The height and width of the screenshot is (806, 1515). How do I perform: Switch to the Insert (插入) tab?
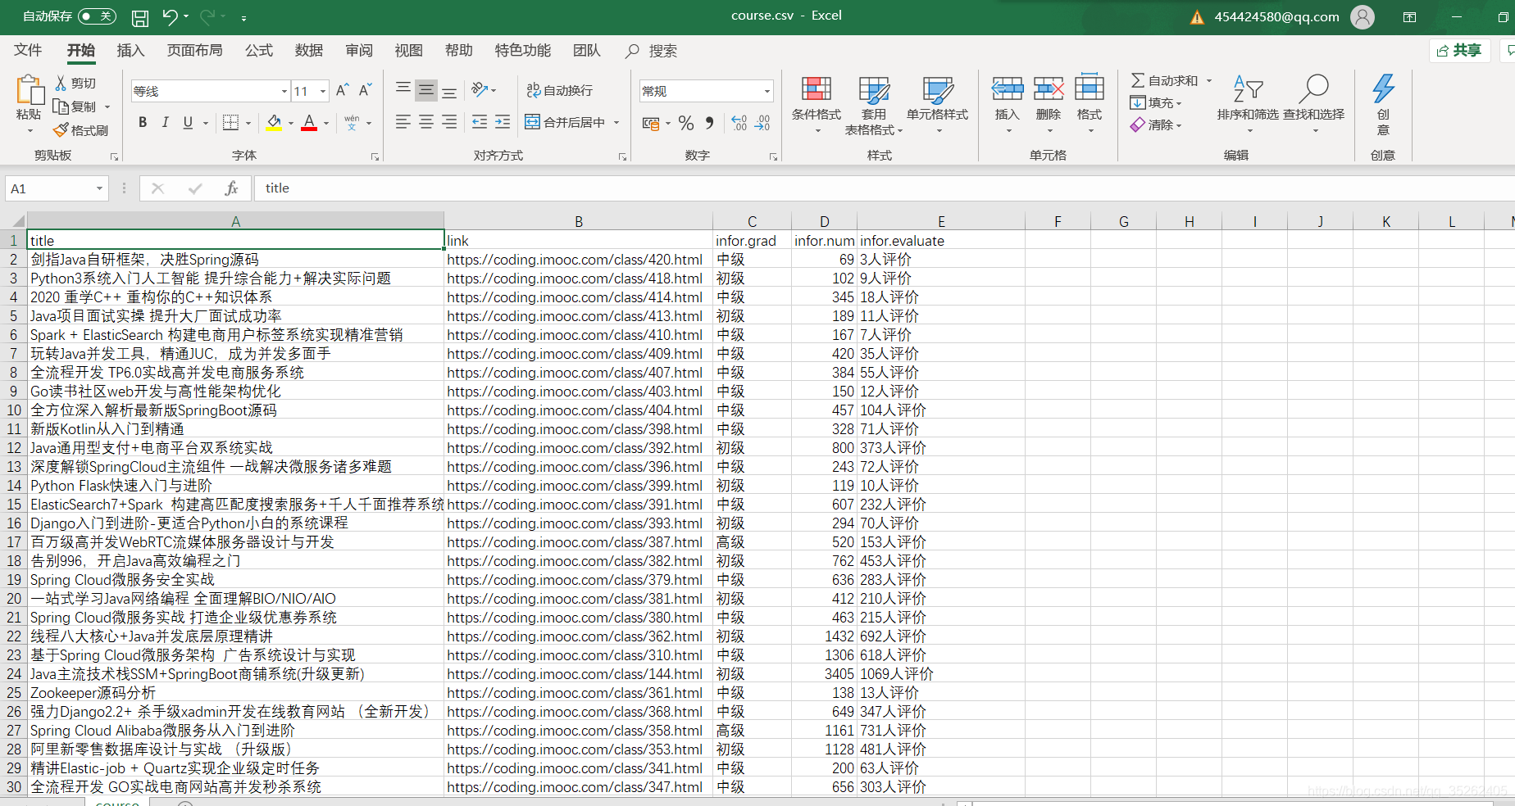click(130, 51)
